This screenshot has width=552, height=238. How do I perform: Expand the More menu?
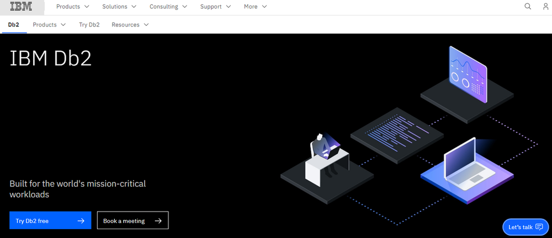tap(255, 6)
